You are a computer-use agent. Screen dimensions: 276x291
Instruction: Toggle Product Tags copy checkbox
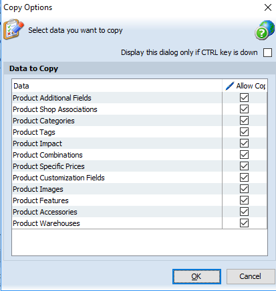244,132
